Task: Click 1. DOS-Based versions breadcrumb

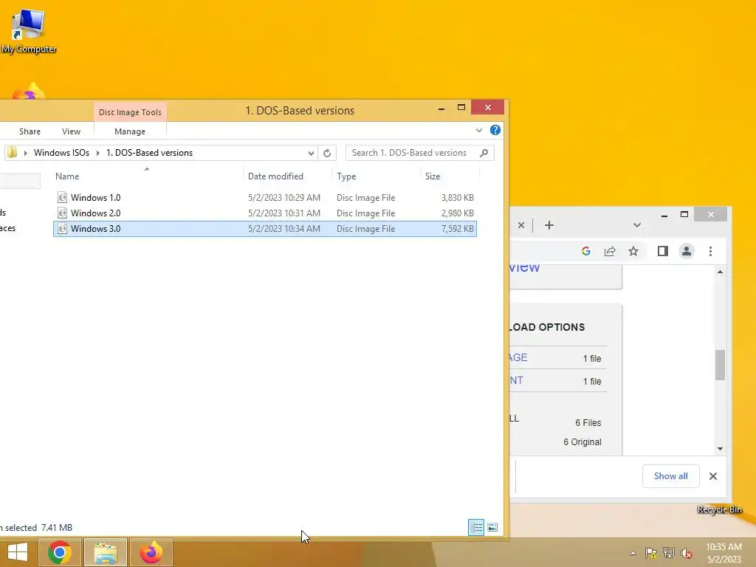Action: pyautogui.click(x=149, y=153)
